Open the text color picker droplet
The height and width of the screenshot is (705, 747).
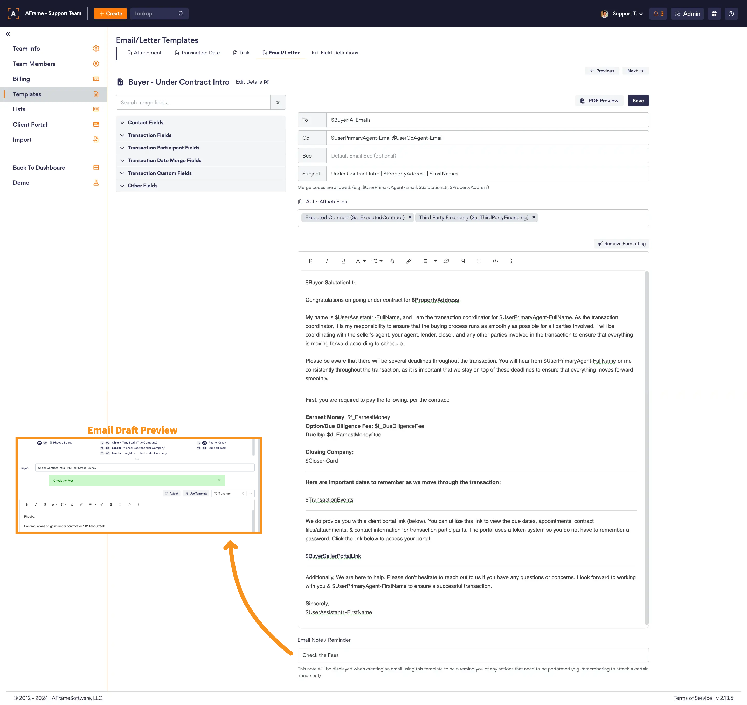[392, 261]
